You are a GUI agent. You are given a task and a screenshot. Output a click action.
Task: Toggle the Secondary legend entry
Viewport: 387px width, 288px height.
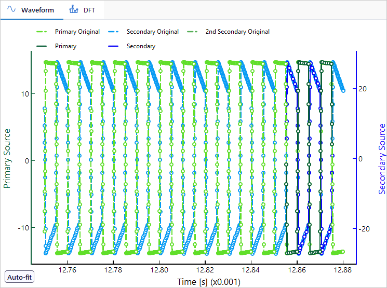(131, 46)
